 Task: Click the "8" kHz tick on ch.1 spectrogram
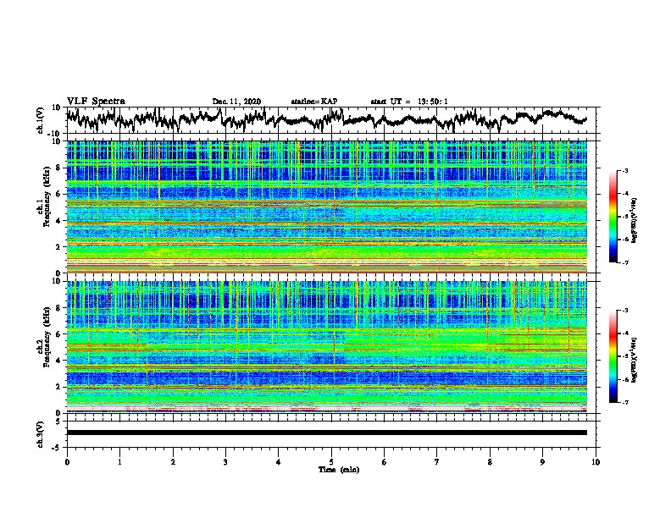coord(58,168)
